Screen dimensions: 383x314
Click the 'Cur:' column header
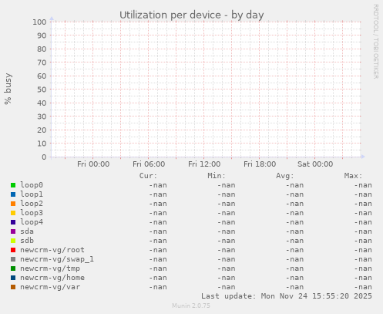[x=148, y=176]
